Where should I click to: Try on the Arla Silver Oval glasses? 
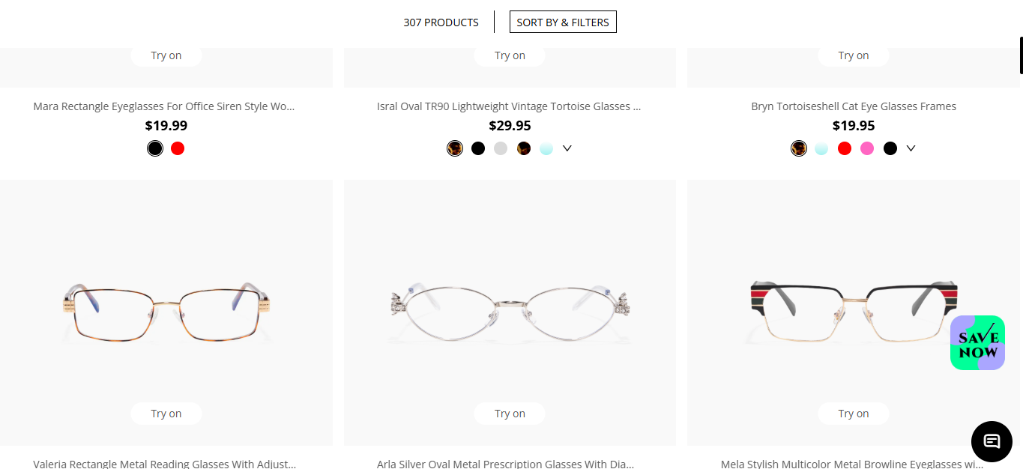click(510, 414)
